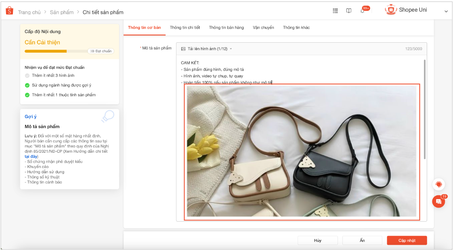
Task: Click the image icon beside Tải lên hình ảnh
Action: [185, 48]
